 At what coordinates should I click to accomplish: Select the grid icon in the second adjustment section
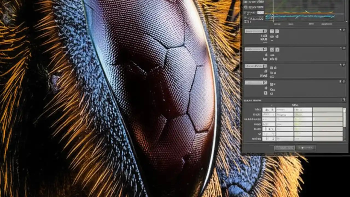pos(272,50)
